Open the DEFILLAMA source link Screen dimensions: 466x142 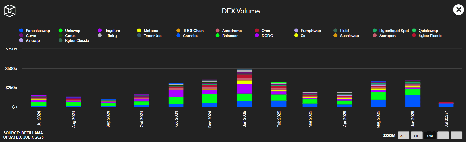32,133
